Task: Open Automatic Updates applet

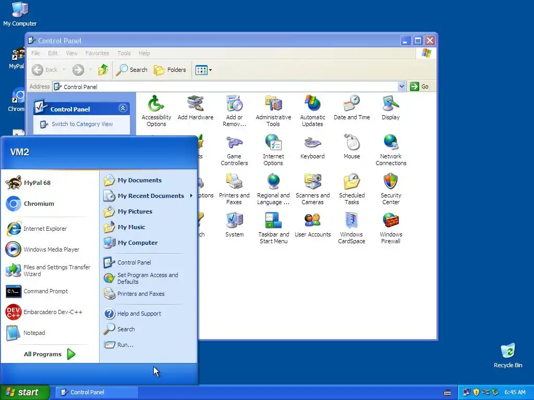Action: [312, 111]
